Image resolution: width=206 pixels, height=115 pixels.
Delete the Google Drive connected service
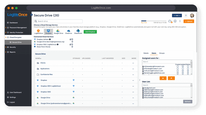[72, 42]
